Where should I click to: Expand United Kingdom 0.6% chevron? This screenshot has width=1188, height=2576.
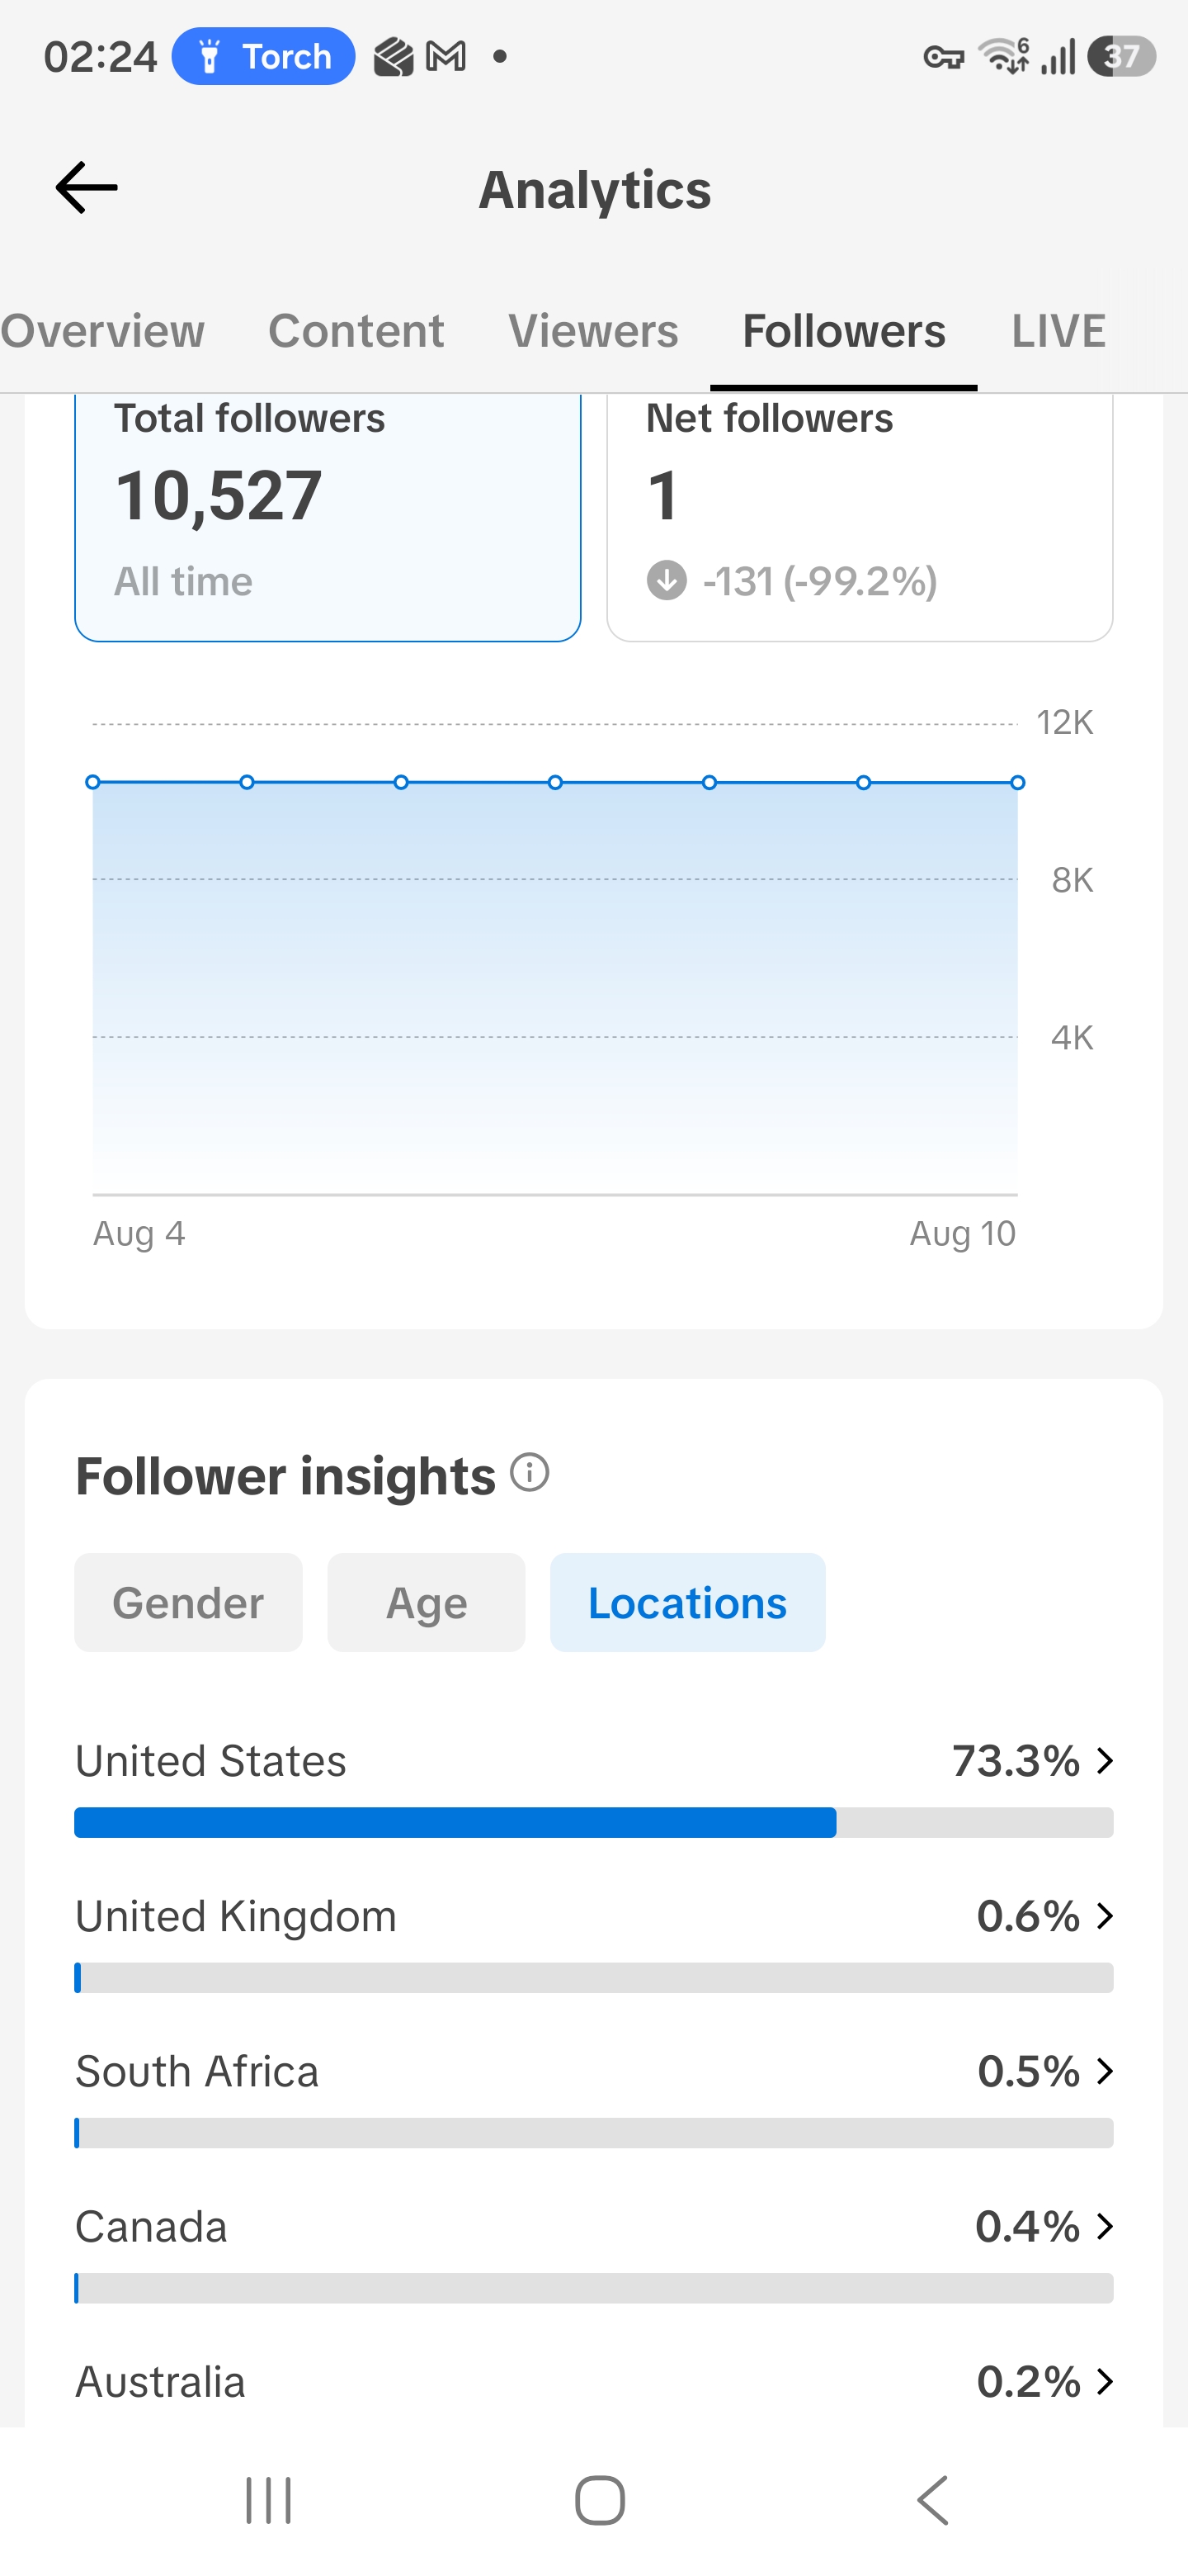pyautogui.click(x=1104, y=1916)
